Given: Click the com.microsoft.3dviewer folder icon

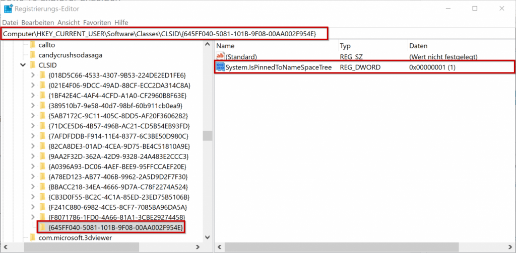Looking at the screenshot, I should tap(33, 237).
